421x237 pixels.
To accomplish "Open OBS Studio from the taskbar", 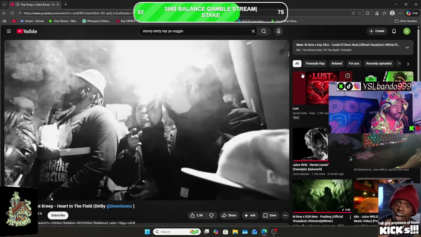I will click(x=274, y=232).
